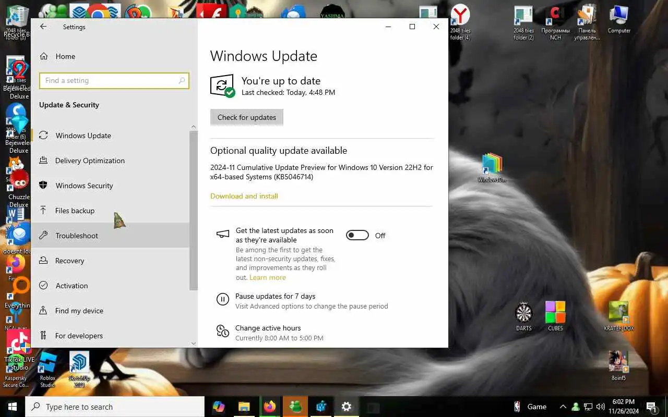
Task: Select the DARTS desktop icon
Action: 523,316
